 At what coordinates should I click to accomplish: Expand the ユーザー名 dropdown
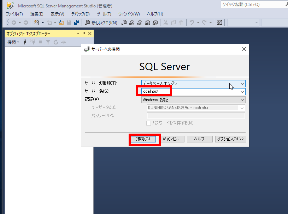(x=242, y=108)
